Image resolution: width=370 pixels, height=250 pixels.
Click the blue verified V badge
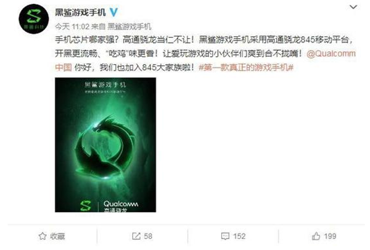point(113,12)
